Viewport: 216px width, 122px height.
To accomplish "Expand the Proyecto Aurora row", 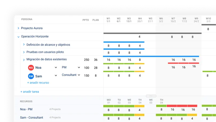I will pos(18,28).
